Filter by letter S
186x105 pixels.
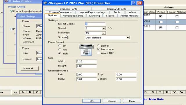pos(153,92)
